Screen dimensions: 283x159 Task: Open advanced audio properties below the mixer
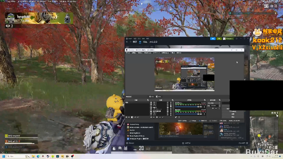176,117
